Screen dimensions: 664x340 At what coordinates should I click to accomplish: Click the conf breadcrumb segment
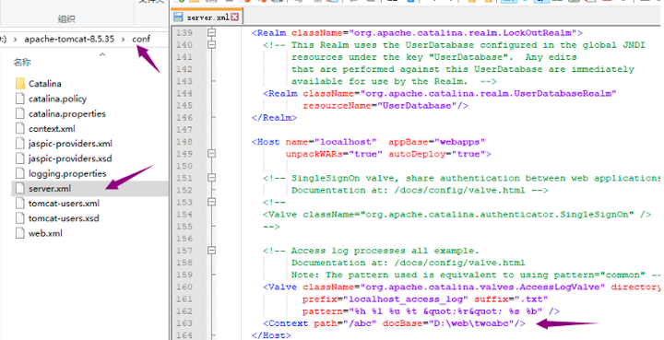click(x=141, y=39)
